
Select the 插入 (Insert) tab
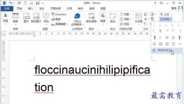tap(31, 8)
